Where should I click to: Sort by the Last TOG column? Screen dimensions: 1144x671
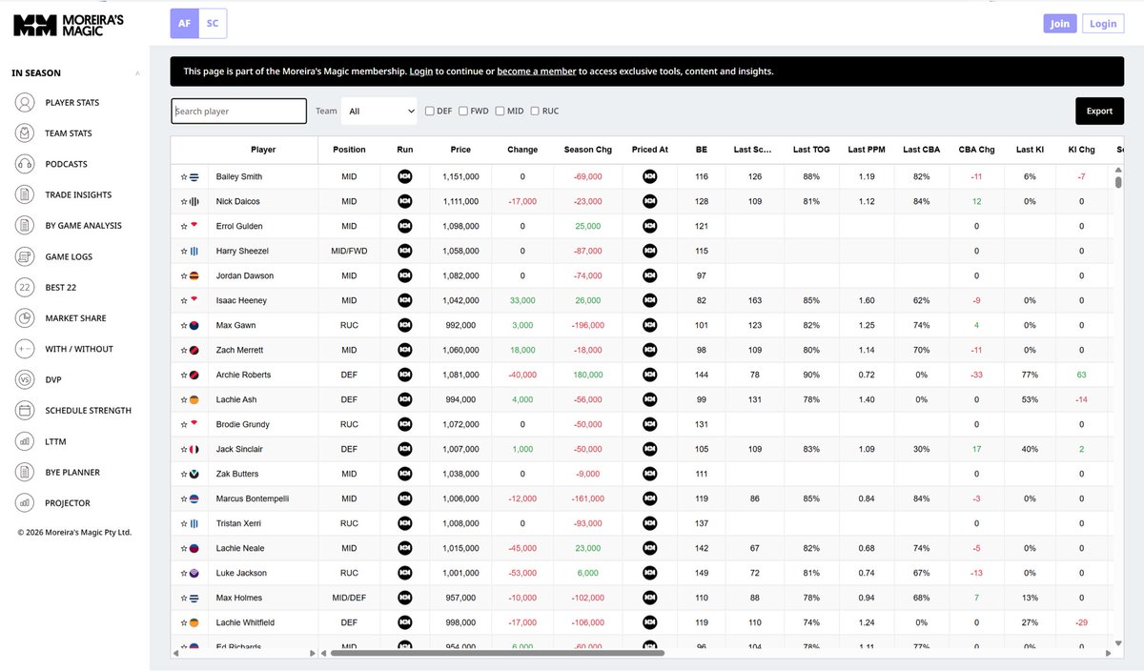[x=811, y=150]
